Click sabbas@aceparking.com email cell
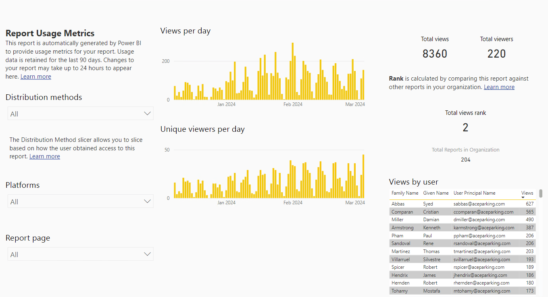The height and width of the screenshot is (297, 548). click(479, 204)
